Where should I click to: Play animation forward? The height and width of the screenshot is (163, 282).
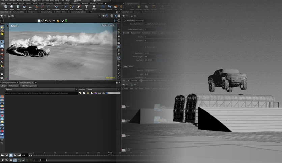pyautogui.click(x=15, y=155)
